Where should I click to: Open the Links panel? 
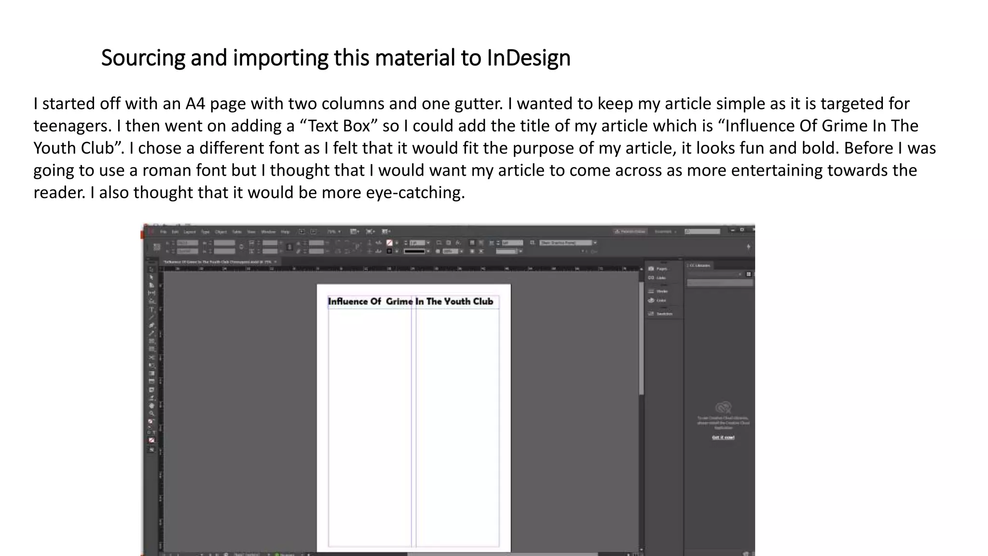click(x=657, y=278)
